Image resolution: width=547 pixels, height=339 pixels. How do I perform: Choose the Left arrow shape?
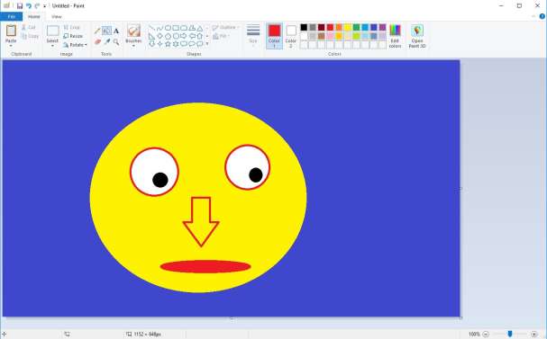192,36
